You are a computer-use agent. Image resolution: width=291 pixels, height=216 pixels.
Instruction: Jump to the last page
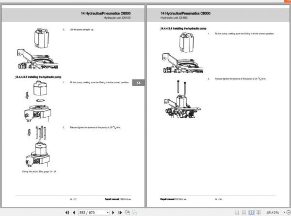point(120,213)
